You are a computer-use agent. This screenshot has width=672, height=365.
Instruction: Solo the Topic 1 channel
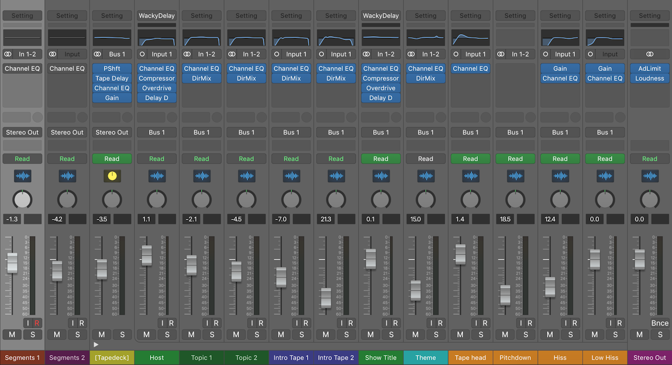212,335
